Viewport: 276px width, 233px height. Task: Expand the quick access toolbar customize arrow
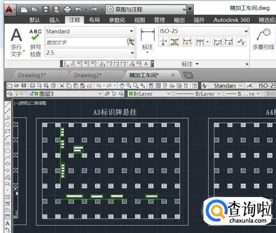[190, 9]
